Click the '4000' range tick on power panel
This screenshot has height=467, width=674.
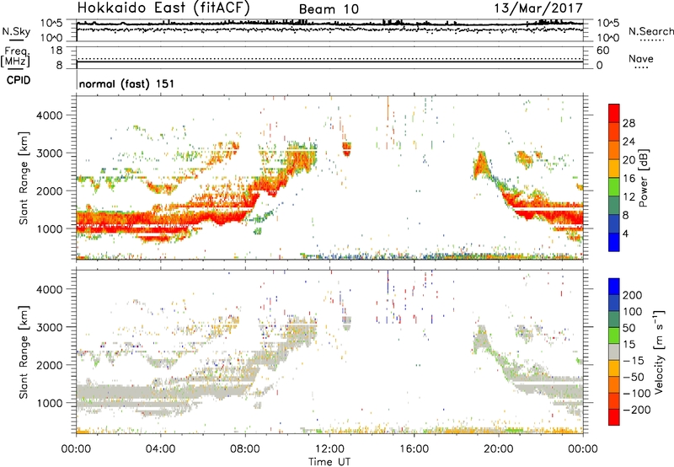click(x=49, y=115)
